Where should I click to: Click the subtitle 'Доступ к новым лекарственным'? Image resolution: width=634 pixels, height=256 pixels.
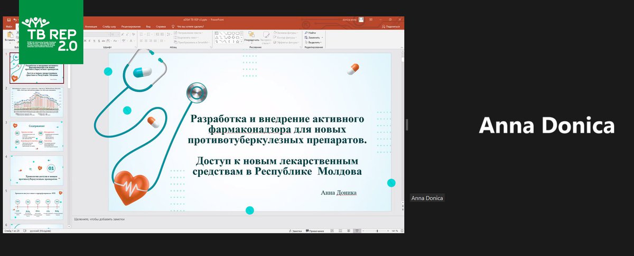click(277, 160)
